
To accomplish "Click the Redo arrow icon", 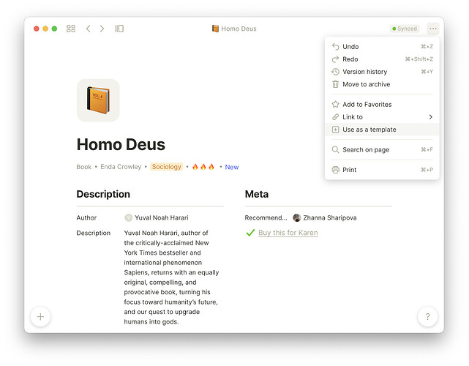I will tap(335, 59).
